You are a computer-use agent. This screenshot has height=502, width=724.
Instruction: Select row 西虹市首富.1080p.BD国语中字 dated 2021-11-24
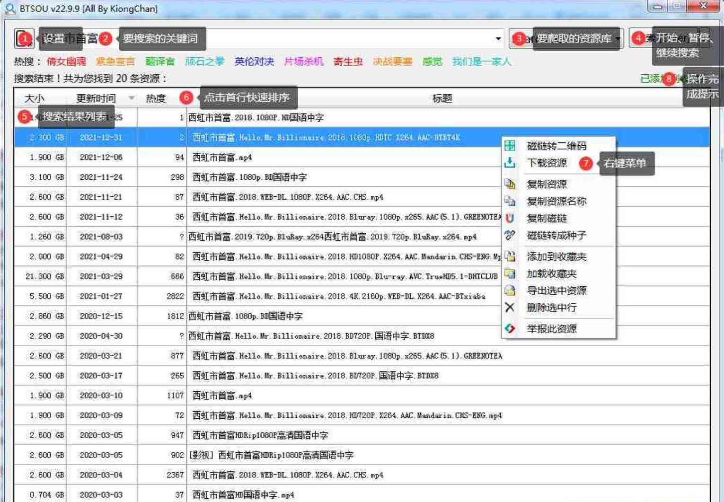362,177
